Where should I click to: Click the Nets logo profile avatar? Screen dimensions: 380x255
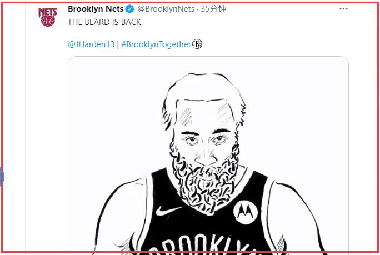(48, 16)
